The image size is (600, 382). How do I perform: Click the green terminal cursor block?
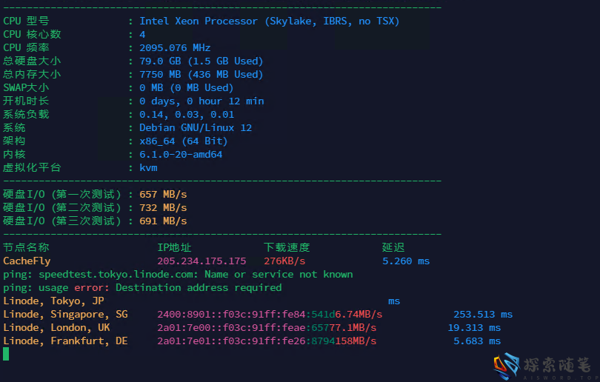click(x=6, y=355)
